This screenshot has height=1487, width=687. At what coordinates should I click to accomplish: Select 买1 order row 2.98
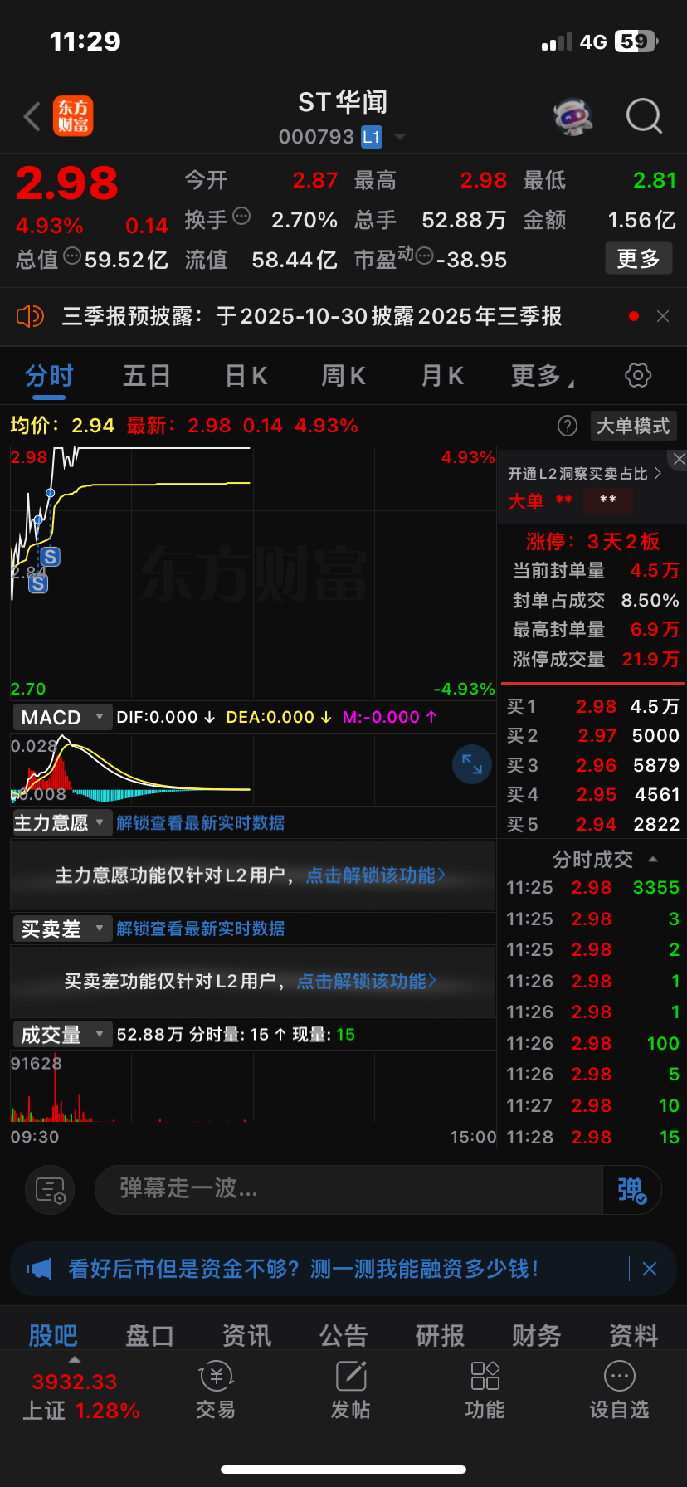[x=592, y=706]
